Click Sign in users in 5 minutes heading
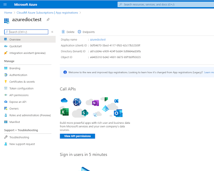 tap(84, 155)
